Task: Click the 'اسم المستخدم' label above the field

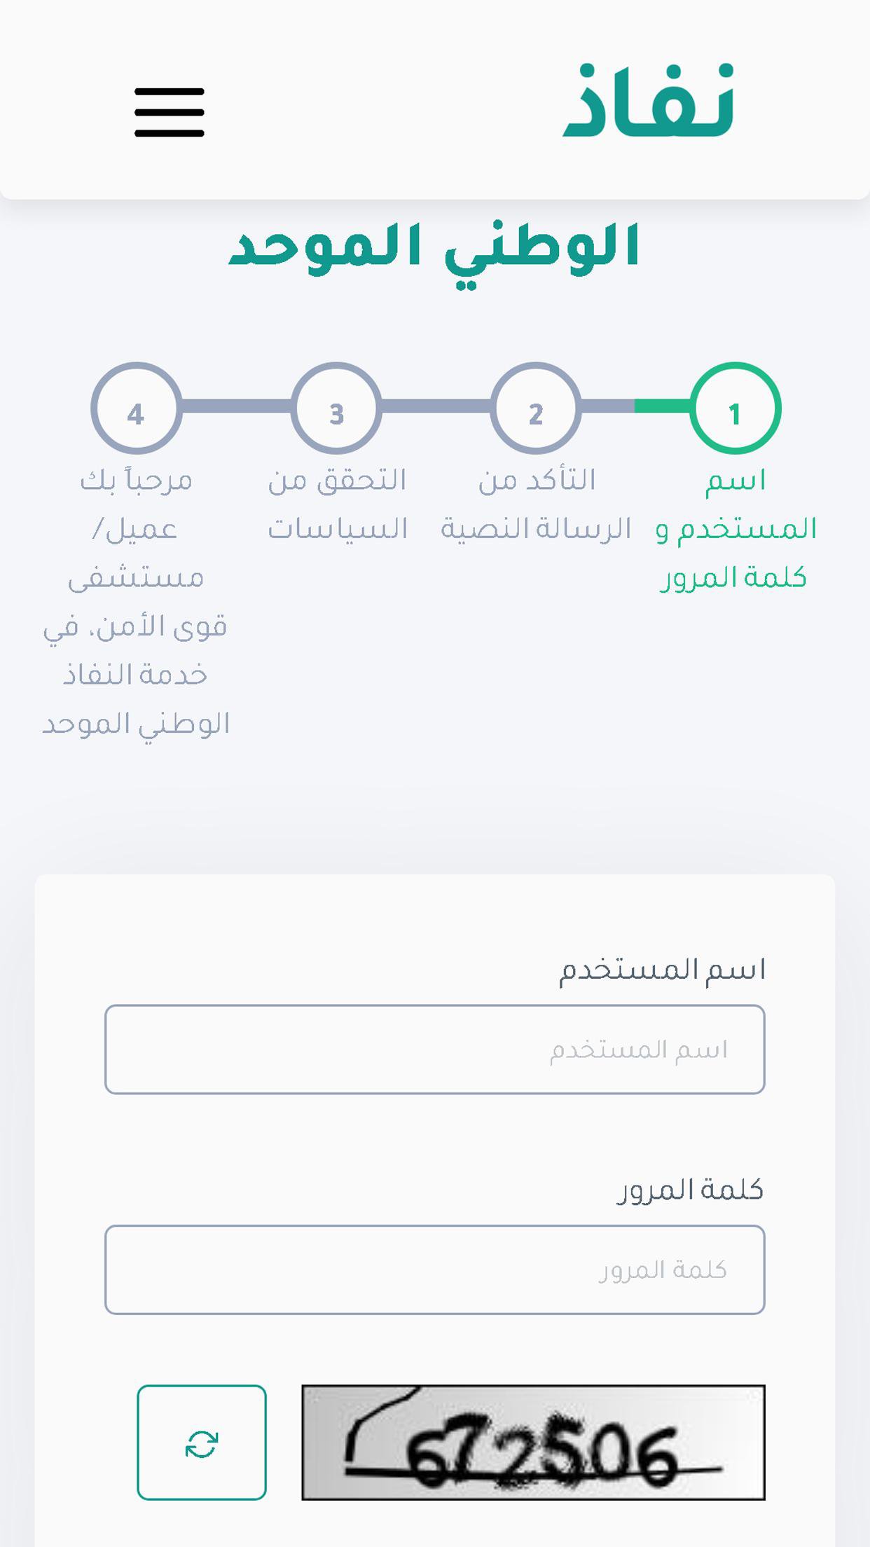Action: 662,970
